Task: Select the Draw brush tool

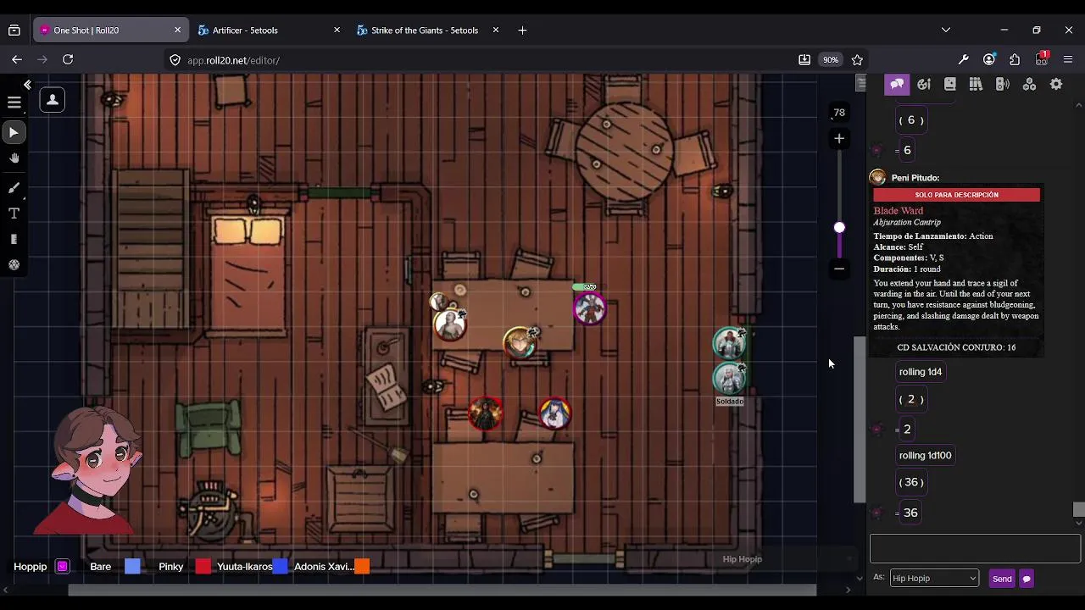Action: tap(14, 187)
